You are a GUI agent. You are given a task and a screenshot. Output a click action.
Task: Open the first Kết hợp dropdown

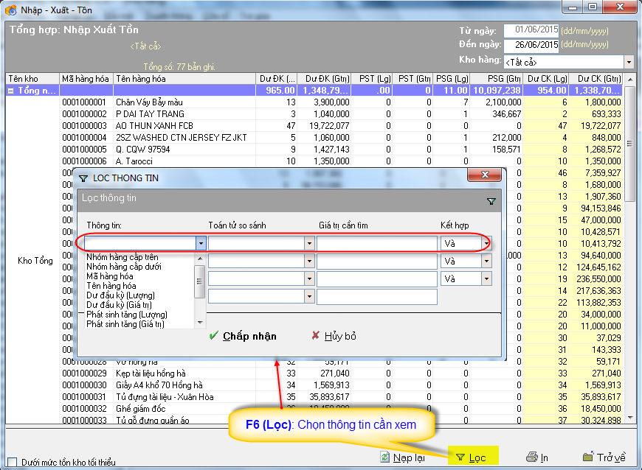[x=486, y=243]
